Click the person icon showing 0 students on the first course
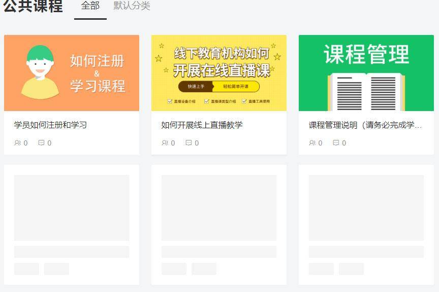439x292 pixels. pyautogui.click(x=17, y=143)
